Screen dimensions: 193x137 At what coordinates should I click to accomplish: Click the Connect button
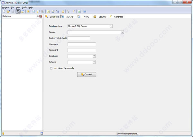(x=87, y=74)
